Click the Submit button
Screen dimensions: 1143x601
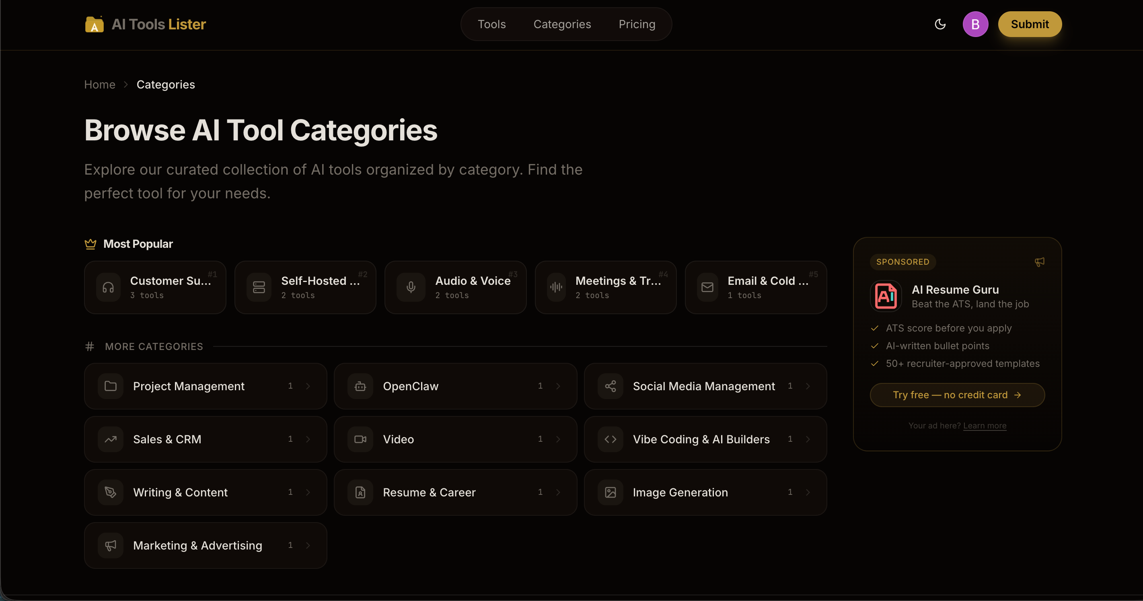tap(1030, 24)
